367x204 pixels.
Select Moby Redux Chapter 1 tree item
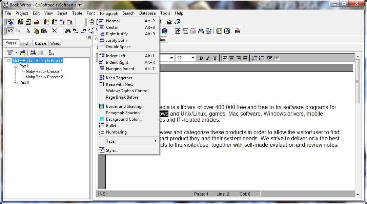44,72
